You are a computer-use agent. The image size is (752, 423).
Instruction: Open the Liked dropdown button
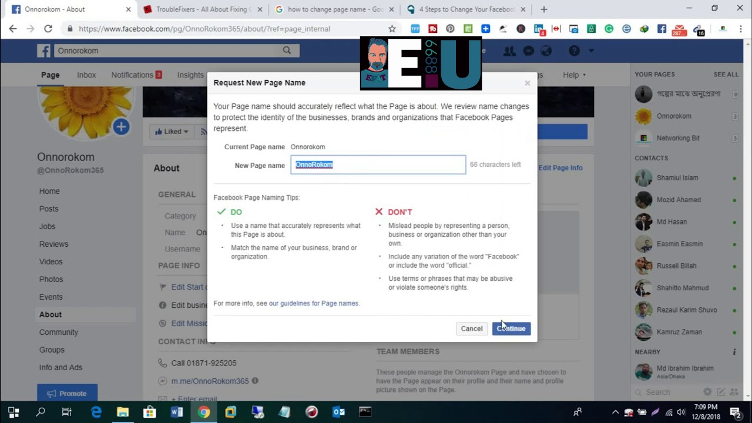[x=172, y=132]
